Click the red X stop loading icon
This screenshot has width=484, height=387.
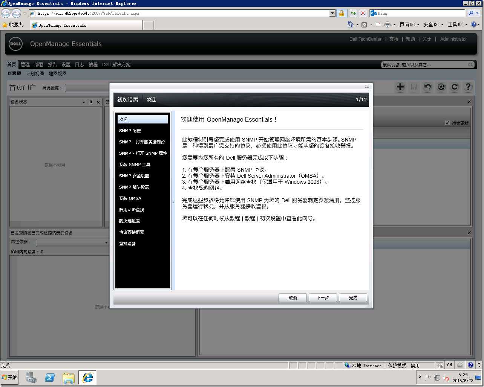pyautogui.click(x=363, y=13)
